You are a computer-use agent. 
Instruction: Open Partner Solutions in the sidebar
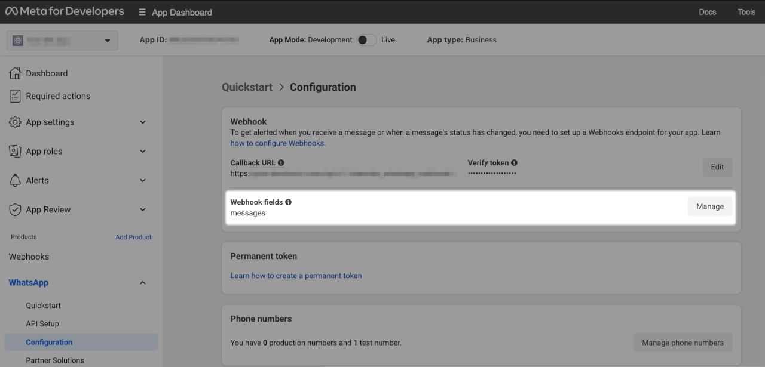pyautogui.click(x=55, y=360)
